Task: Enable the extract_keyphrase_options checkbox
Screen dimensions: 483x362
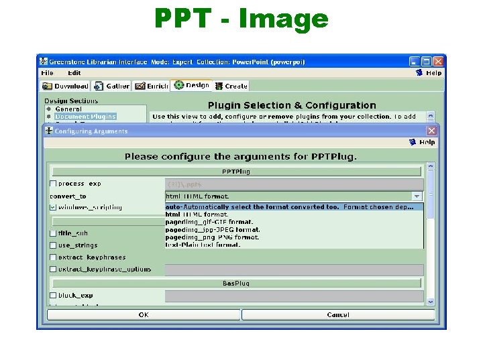Action: point(53,269)
